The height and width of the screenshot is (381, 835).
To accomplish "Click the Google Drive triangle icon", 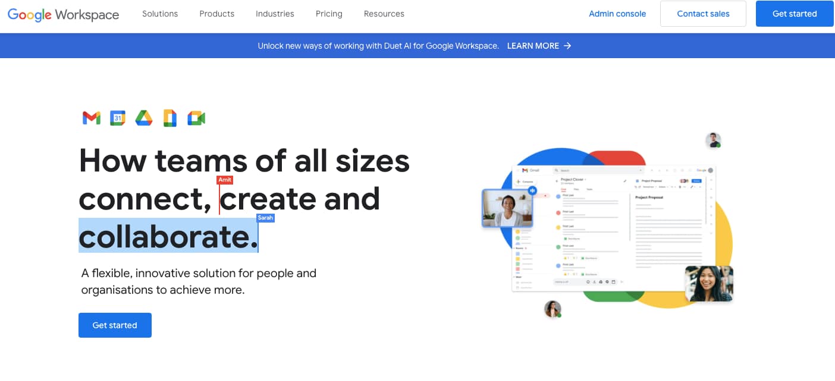I will (x=144, y=118).
